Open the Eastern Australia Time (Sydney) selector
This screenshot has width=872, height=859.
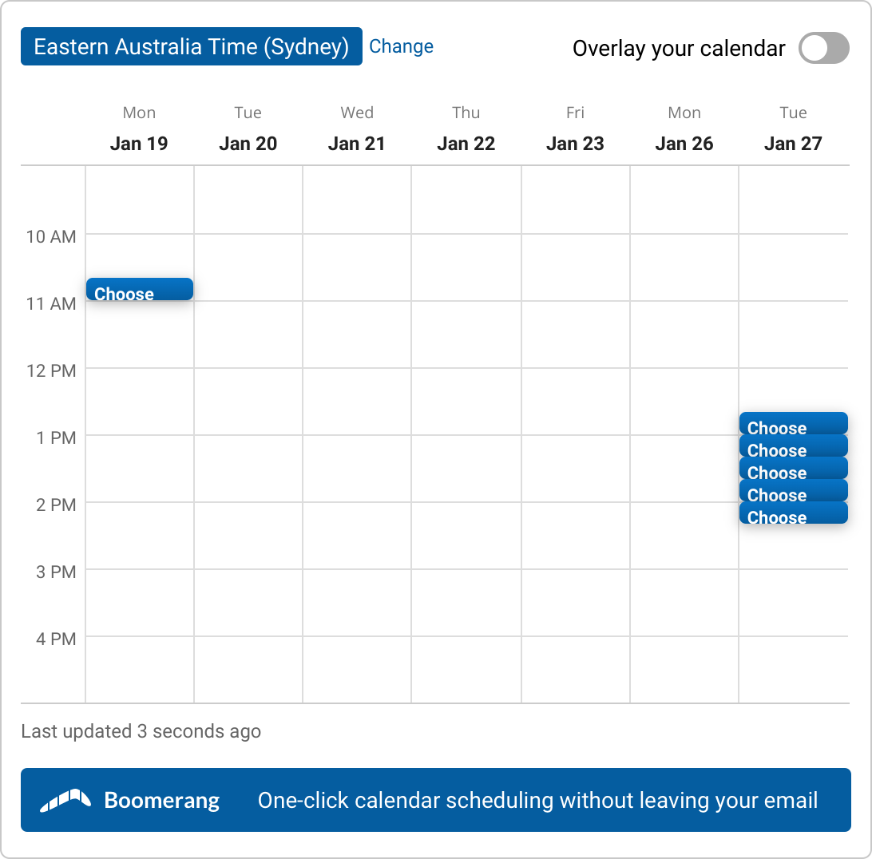pyautogui.click(x=192, y=46)
